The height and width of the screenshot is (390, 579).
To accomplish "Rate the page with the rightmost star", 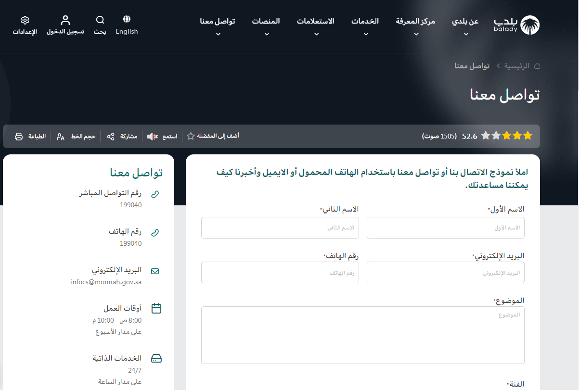I will [x=528, y=136].
